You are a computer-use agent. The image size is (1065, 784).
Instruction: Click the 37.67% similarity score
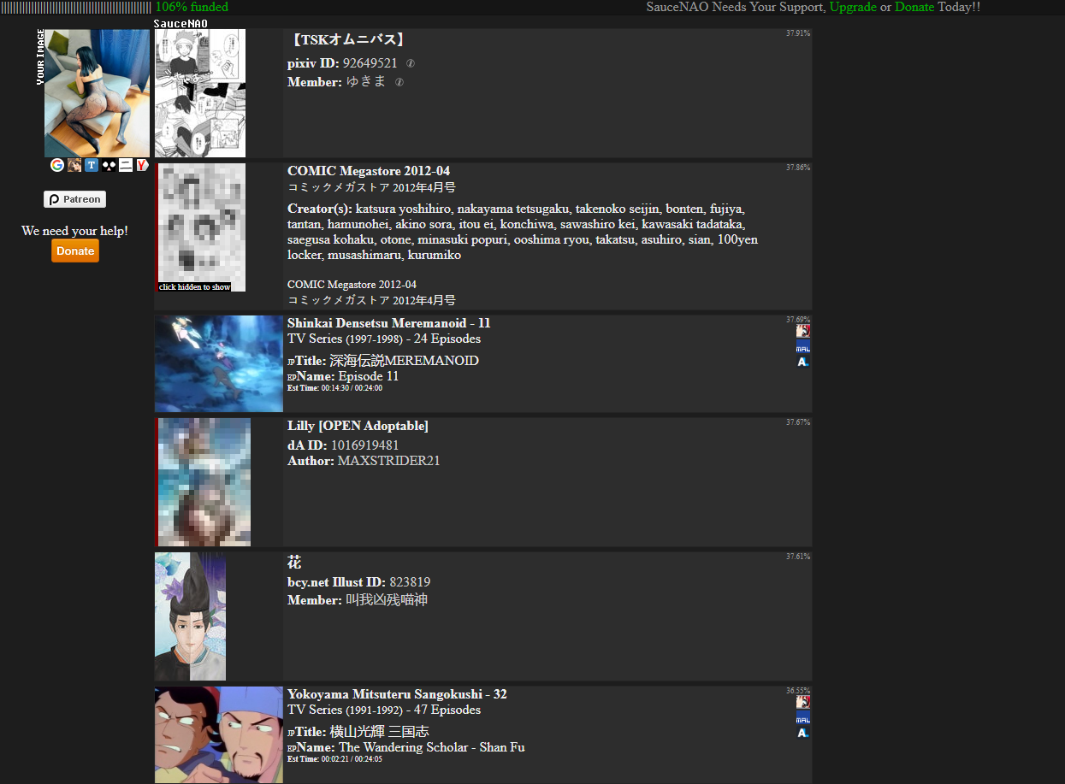(x=798, y=422)
